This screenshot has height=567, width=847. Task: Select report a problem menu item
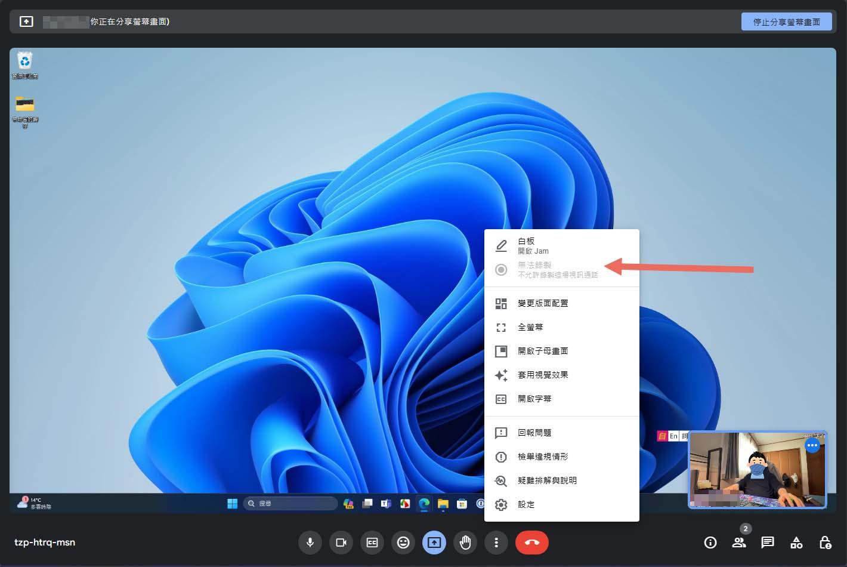pyautogui.click(x=562, y=433)
